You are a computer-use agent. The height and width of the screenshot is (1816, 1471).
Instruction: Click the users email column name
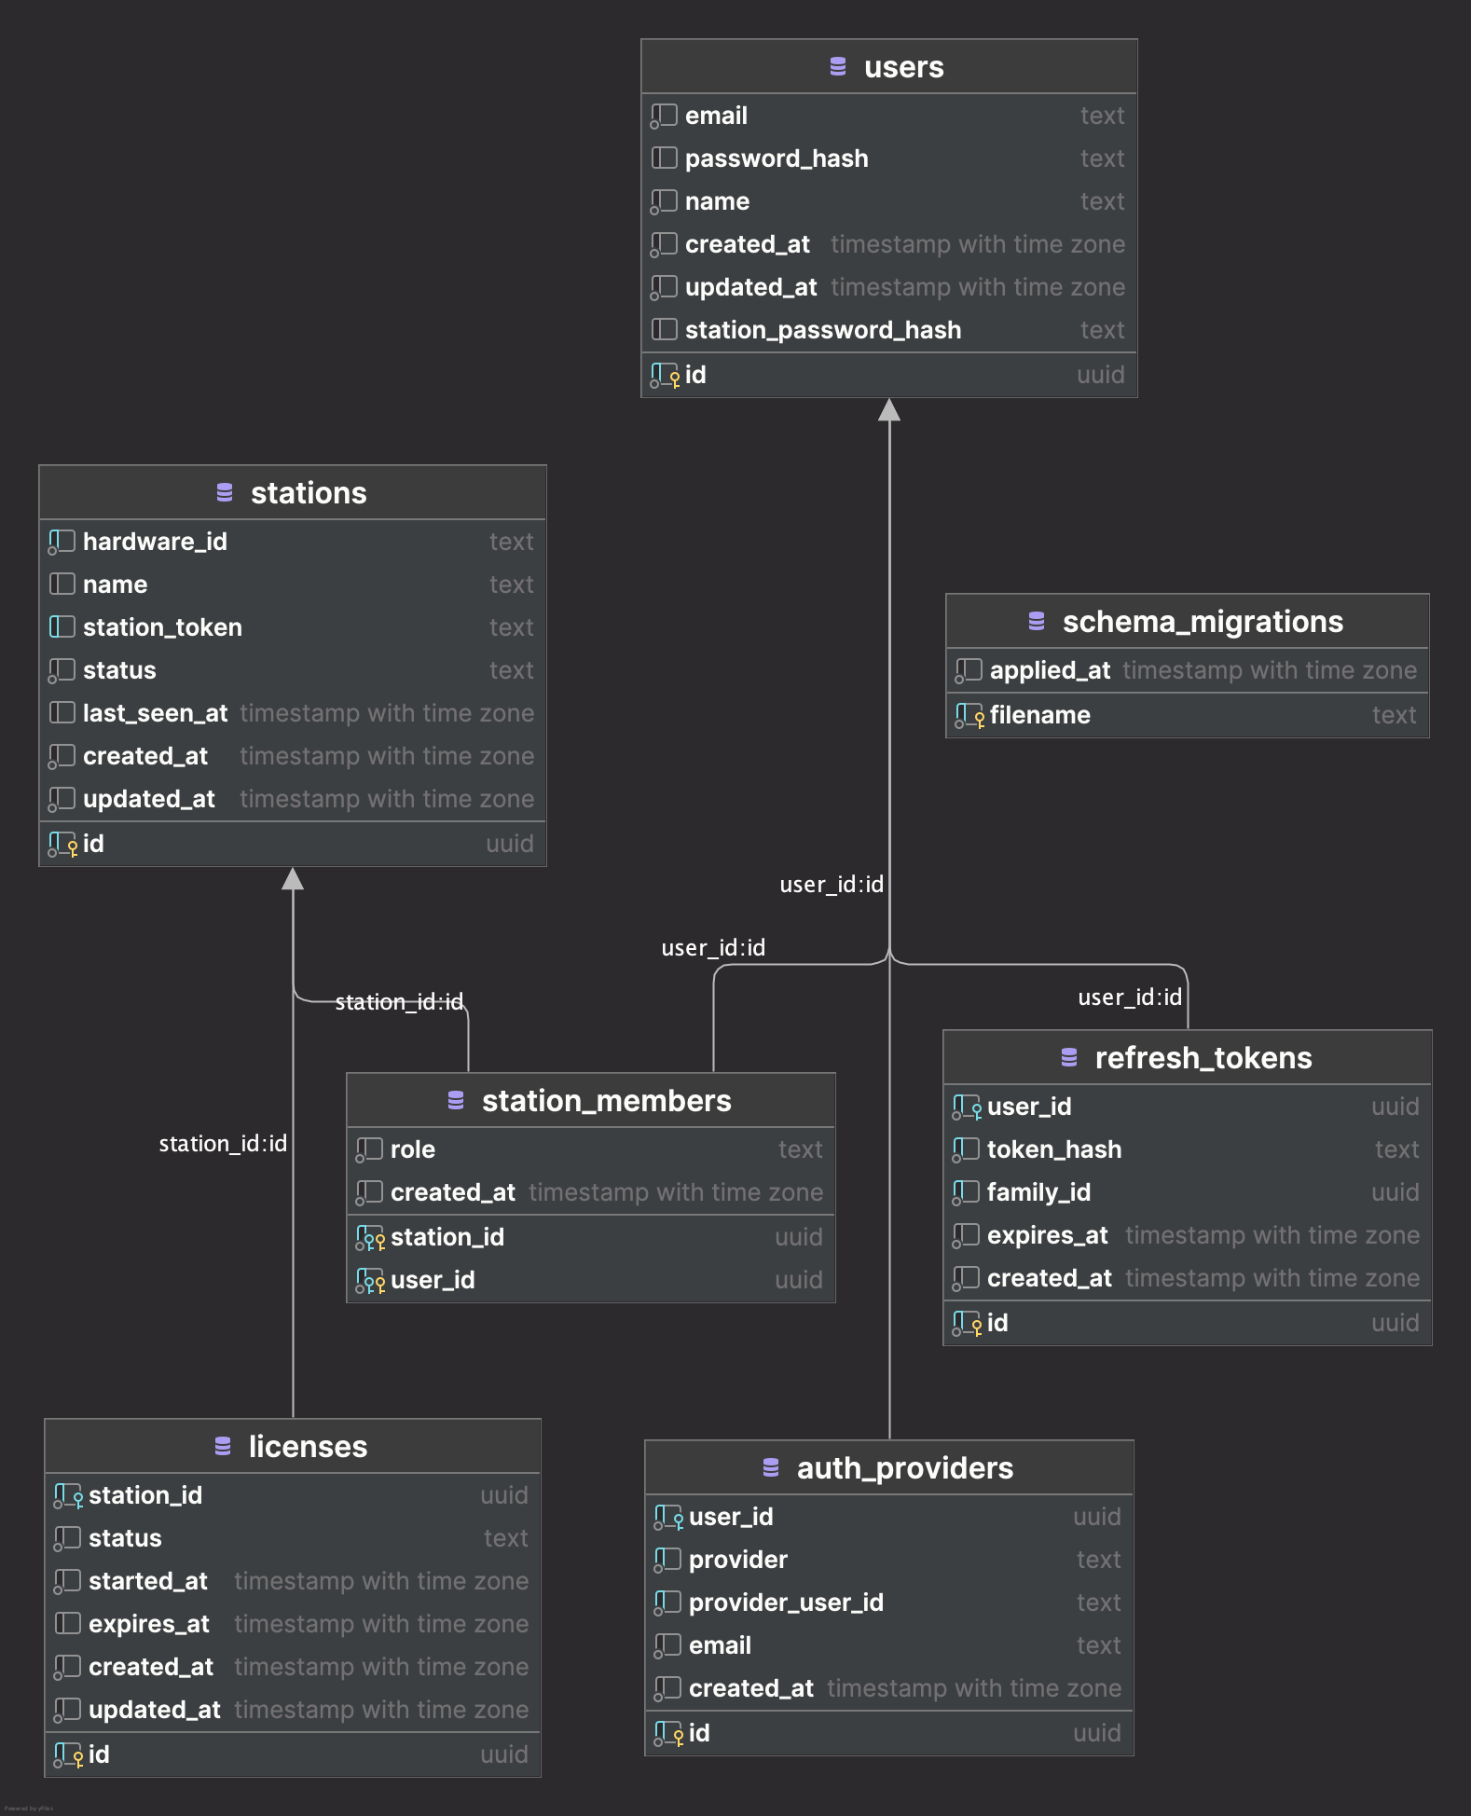coord(716,116)
